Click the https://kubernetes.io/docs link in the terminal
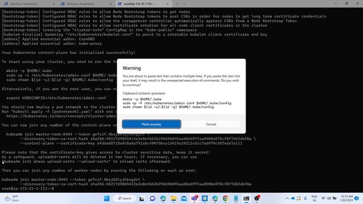Viewport: 363px width, 204px height. coord(62,116)
